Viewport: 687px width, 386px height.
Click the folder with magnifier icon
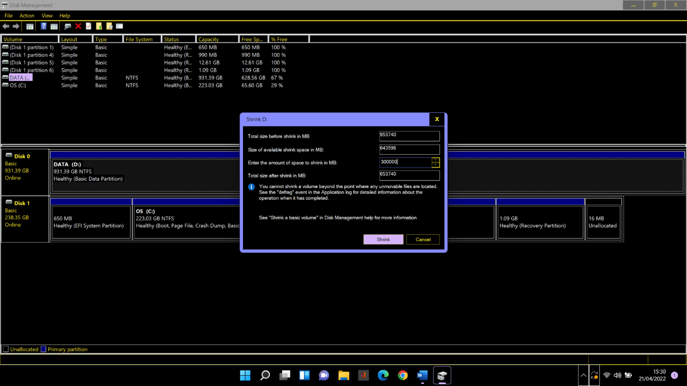tap(109, 26)
